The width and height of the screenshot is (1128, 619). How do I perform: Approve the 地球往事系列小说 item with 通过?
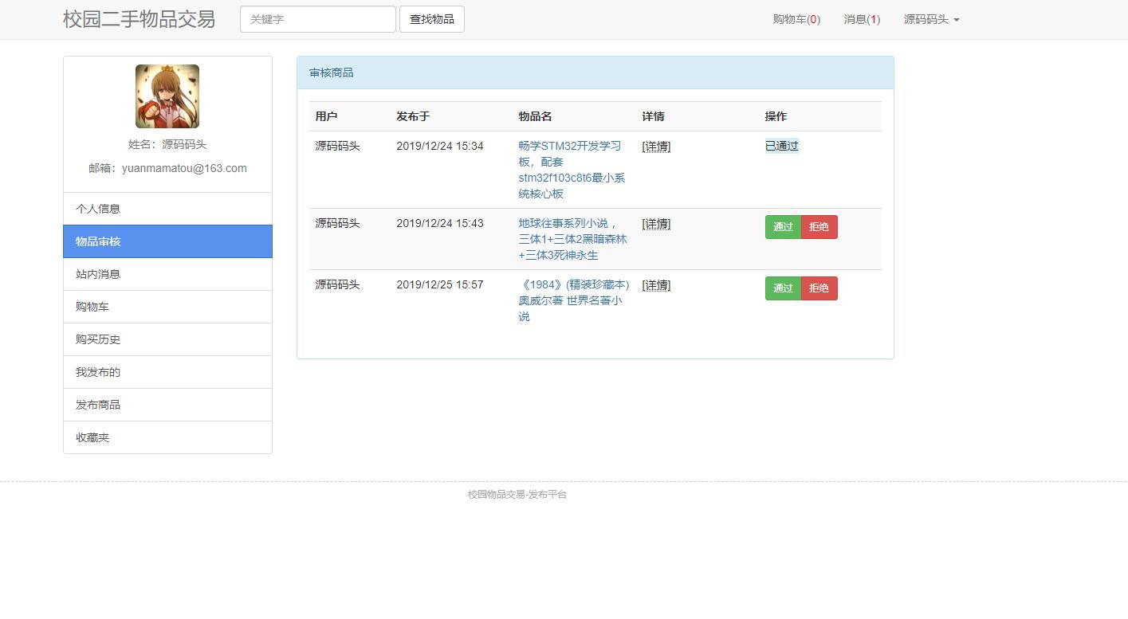[783, 227]
